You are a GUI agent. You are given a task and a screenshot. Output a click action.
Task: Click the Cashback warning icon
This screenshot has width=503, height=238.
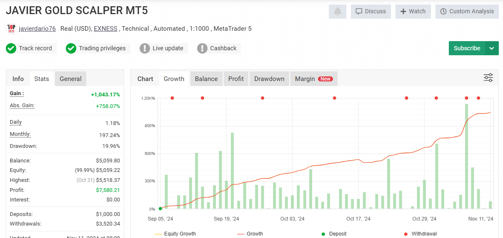pyautogui.click(x=202, y=49)
